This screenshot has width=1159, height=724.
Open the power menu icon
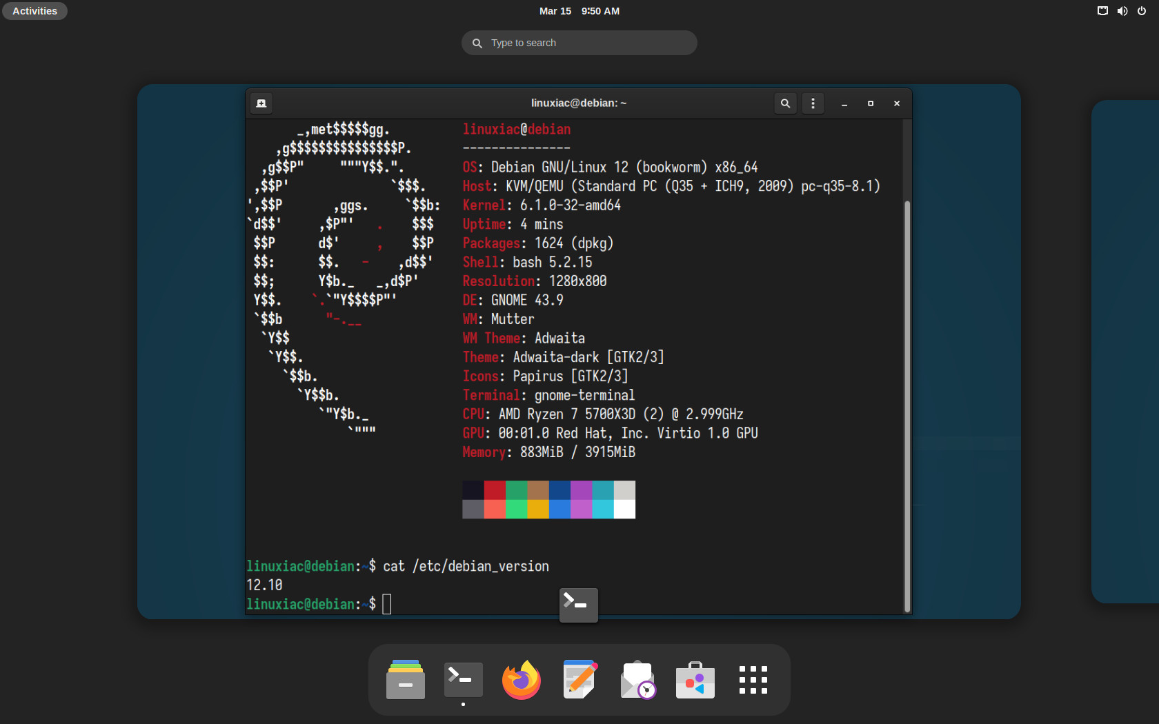pyautogui.click(x=1142, y=11)
